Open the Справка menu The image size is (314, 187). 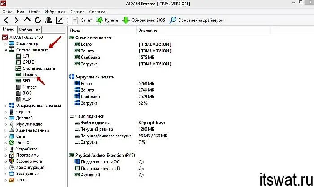[x=97, y=12]
